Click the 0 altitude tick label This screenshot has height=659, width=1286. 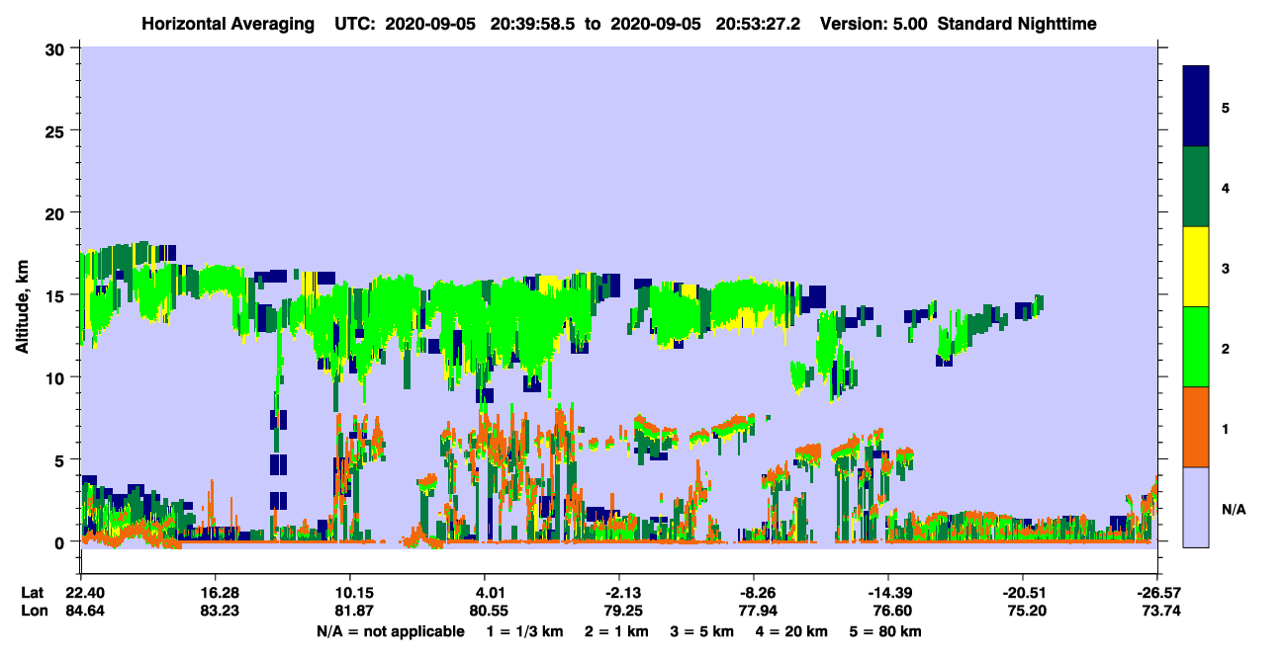click(x=61, y=541)
